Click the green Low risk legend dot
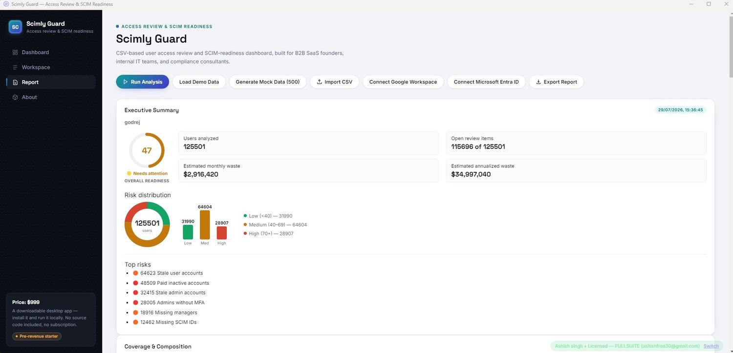The image size is (733, 353). (x=245, y=216)
